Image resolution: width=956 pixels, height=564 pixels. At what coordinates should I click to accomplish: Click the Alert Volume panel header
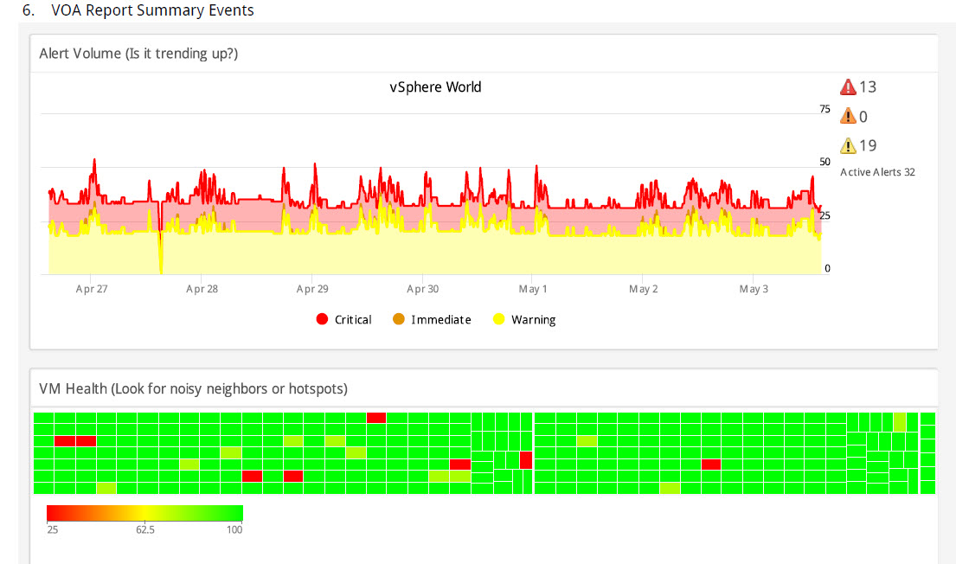138,54
